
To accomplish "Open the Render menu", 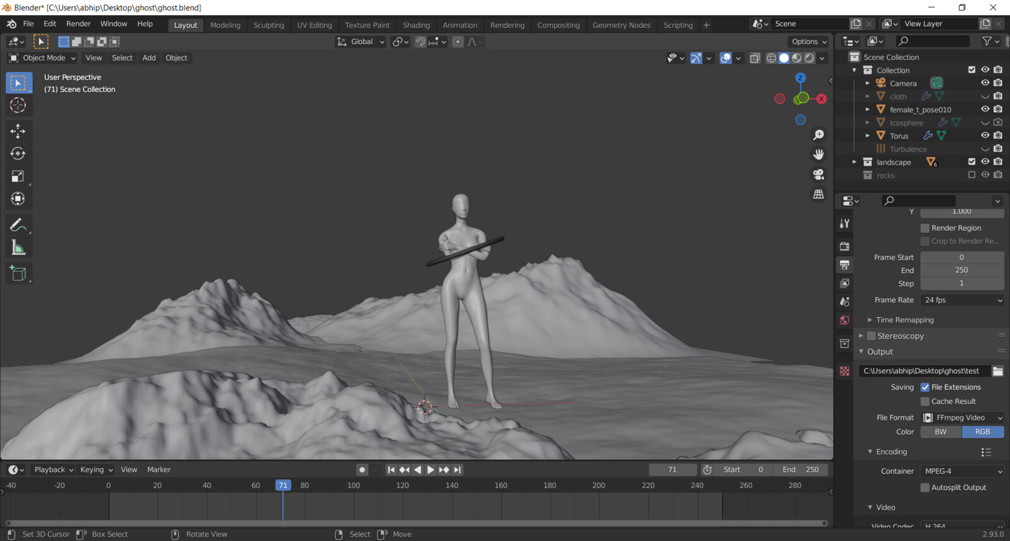I will click(78, 24).
